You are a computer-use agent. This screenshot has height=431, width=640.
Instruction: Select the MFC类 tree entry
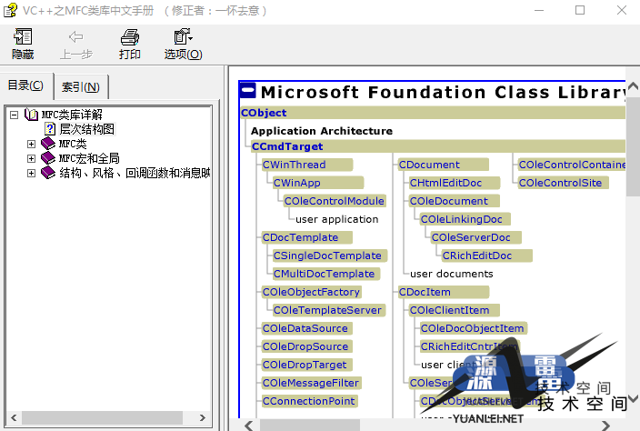(x=73, y=144)
